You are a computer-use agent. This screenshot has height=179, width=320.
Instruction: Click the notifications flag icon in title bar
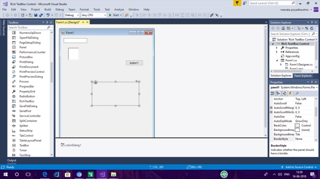(x=237, y=3)
